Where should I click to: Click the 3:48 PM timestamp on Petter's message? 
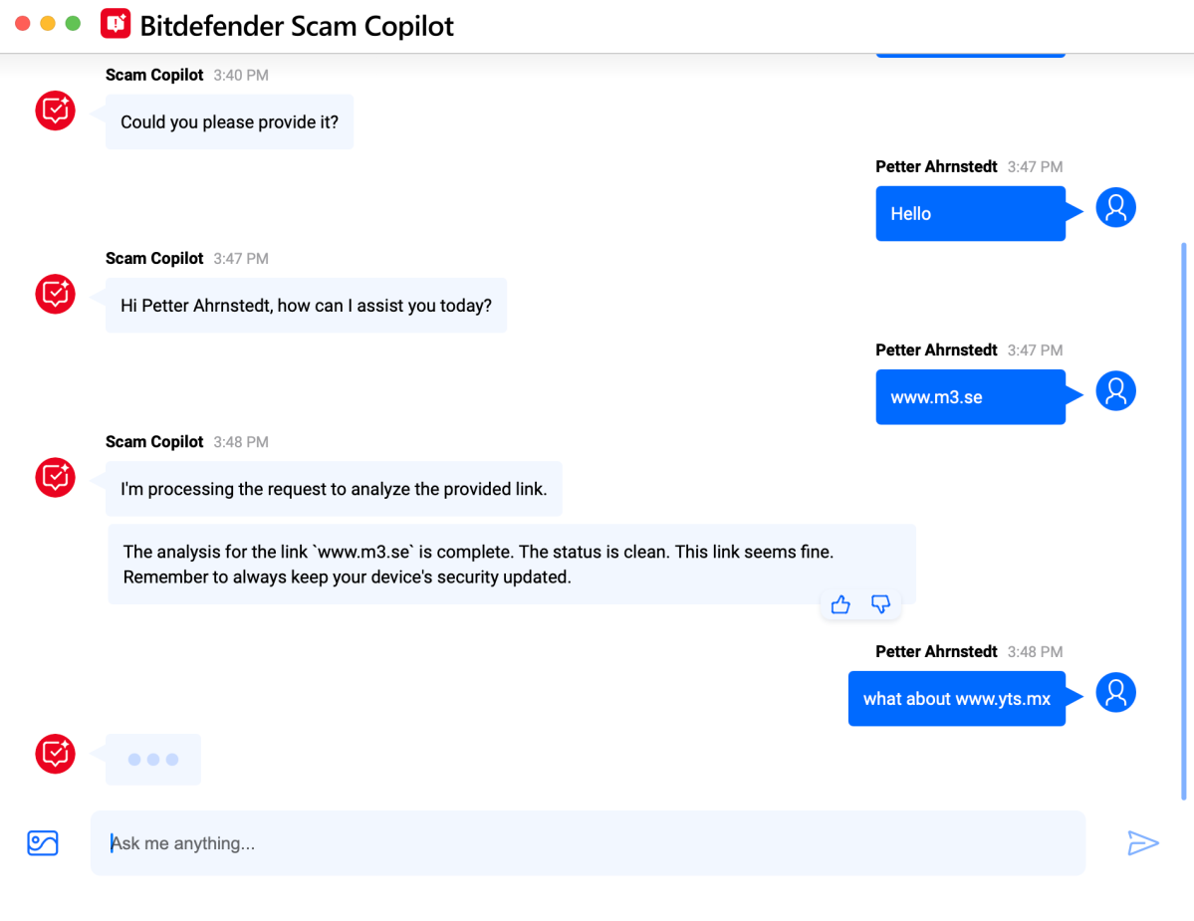1035,651
